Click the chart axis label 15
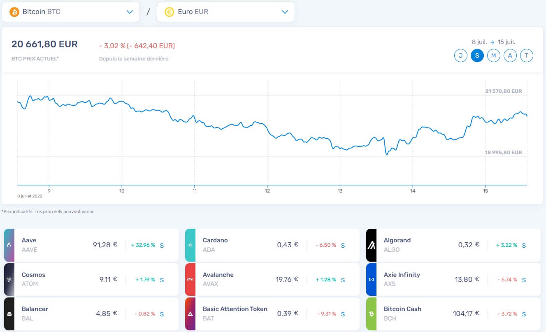 [x=486, y=191]
